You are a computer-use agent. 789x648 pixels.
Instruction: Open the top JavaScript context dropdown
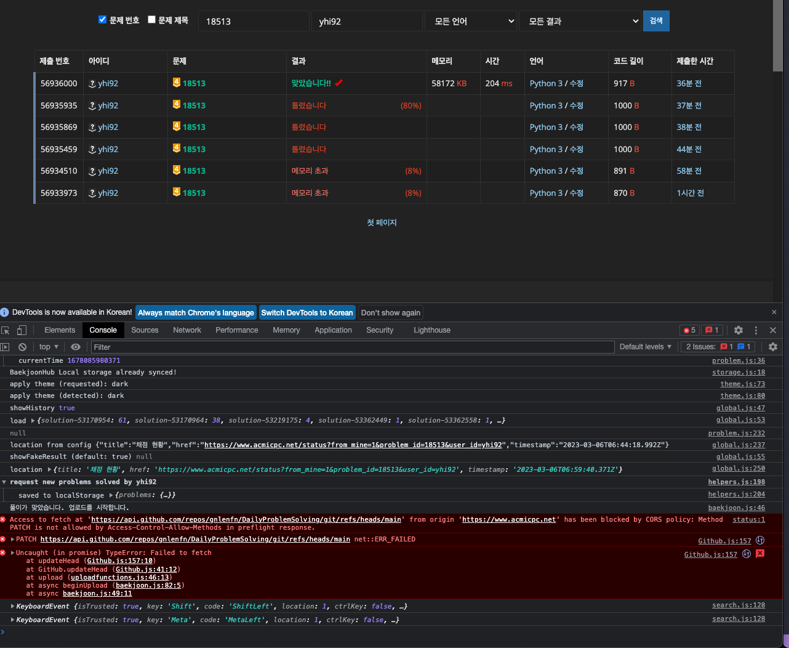(49, 347)
